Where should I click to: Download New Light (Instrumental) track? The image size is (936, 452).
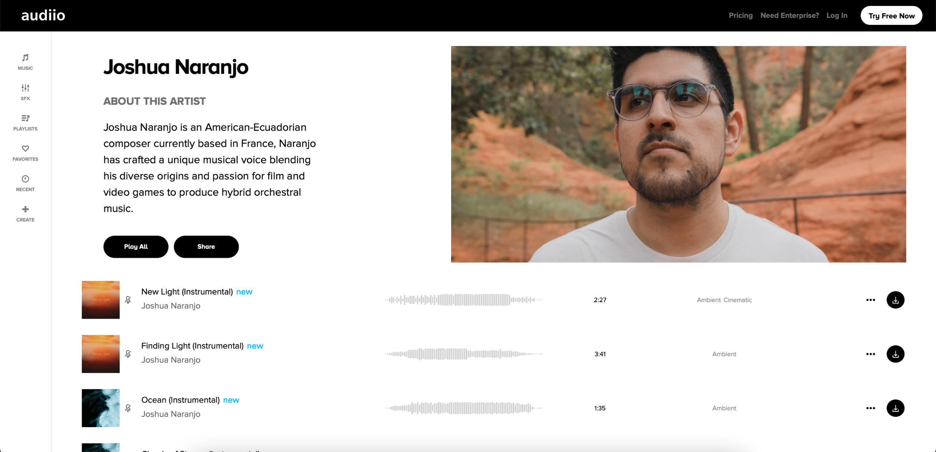[x=895, y=300]
